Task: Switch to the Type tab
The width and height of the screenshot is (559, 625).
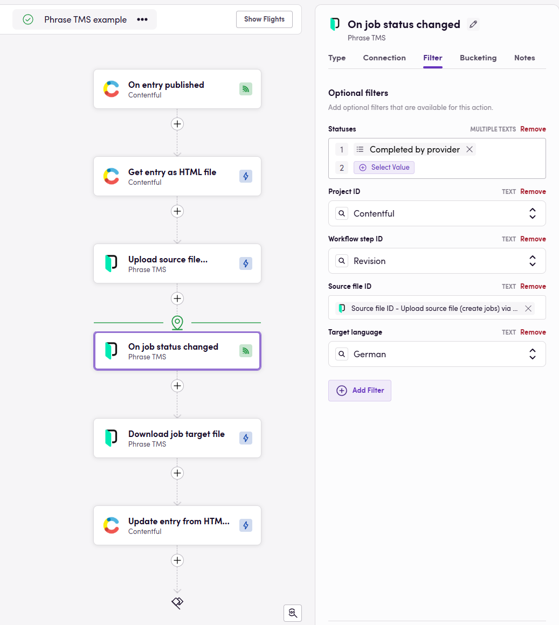Action: click(337, 58)
